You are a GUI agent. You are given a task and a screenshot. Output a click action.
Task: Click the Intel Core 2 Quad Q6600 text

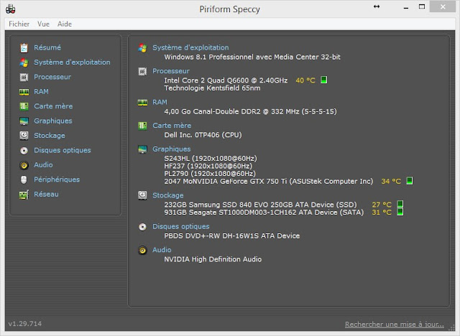click(226, 80)
